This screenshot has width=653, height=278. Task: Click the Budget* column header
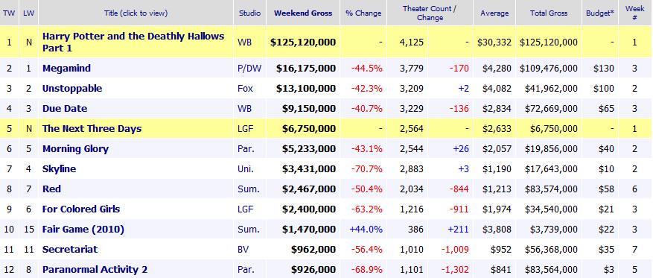[x=600, y=13]
